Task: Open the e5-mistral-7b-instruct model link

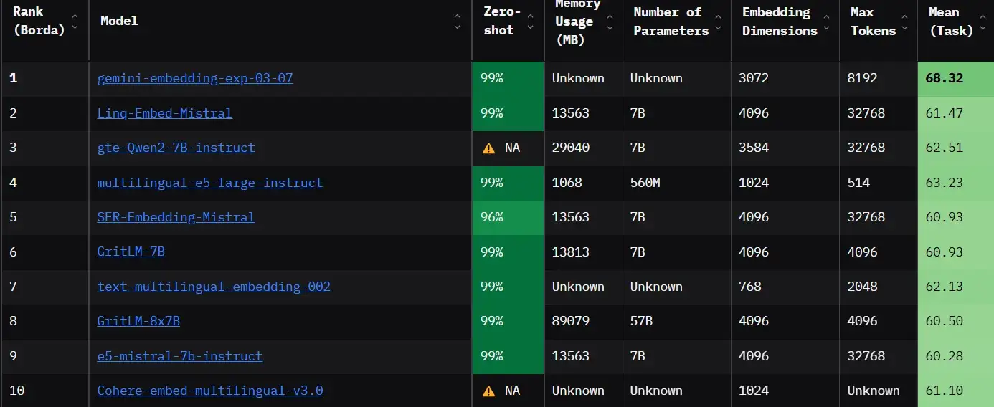Action: click(180, 356)
